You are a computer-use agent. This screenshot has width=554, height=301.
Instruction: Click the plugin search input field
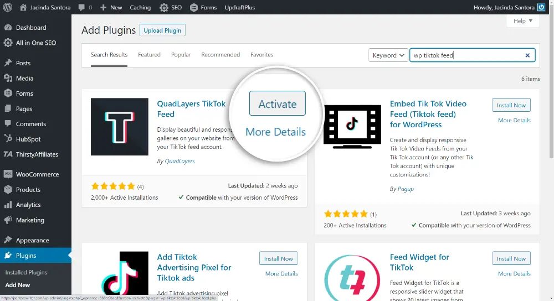465,55
